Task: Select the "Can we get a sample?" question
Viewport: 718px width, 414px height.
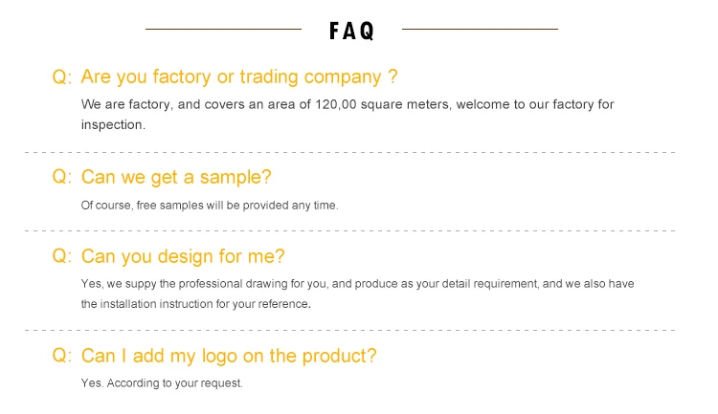Action: 176,177
